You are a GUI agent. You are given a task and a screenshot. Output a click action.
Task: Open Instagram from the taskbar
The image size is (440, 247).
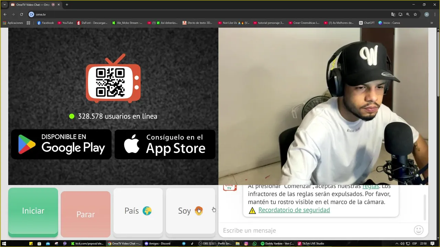click(x=246, y=244)
